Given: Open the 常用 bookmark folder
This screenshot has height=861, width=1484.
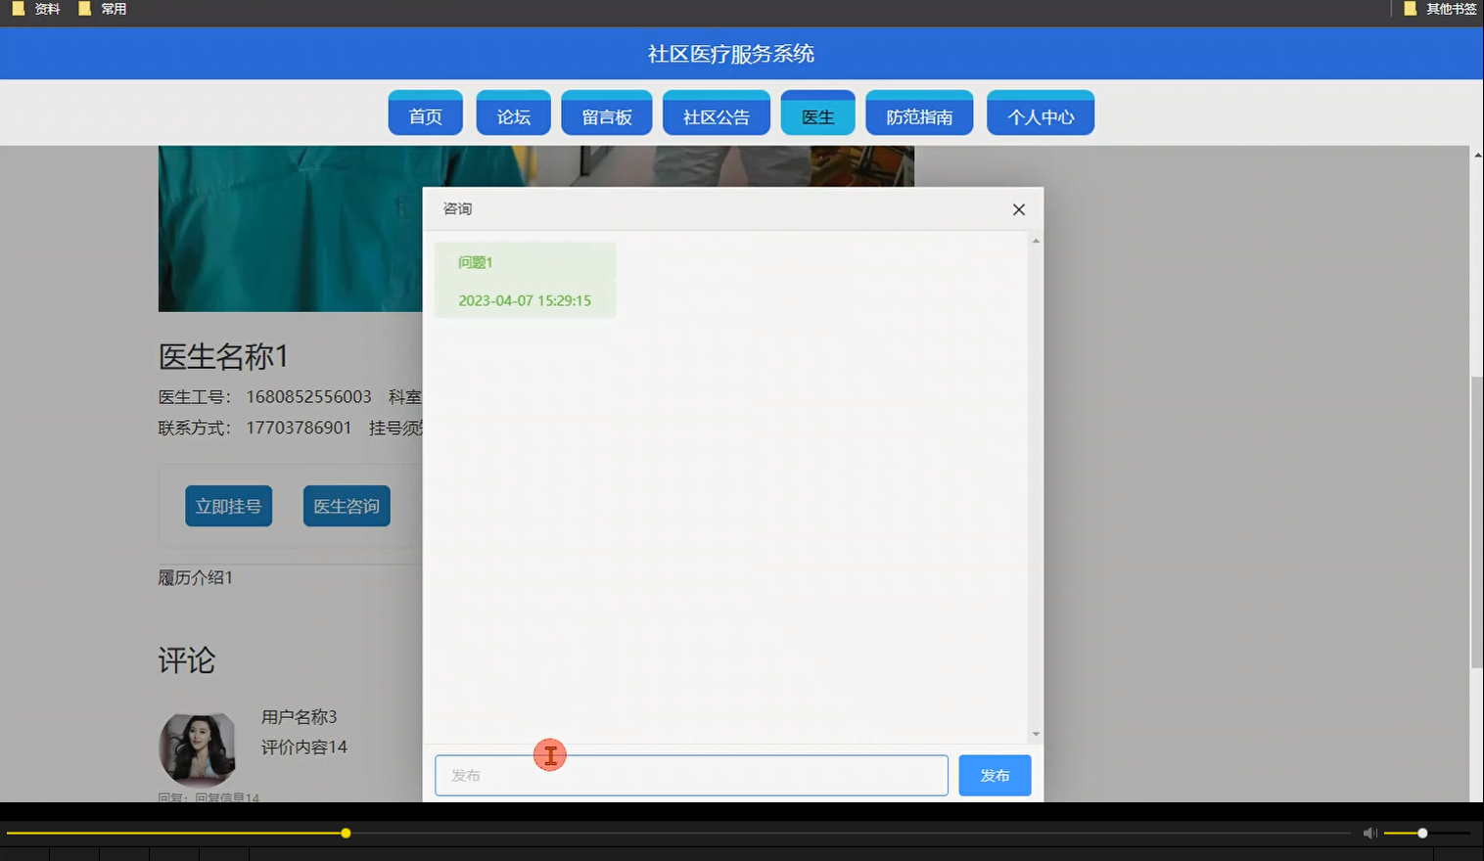Looking at the screenshot, I should 103,9.
